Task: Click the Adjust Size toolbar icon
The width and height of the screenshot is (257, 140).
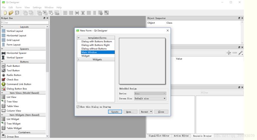Action: coord(106,13)
